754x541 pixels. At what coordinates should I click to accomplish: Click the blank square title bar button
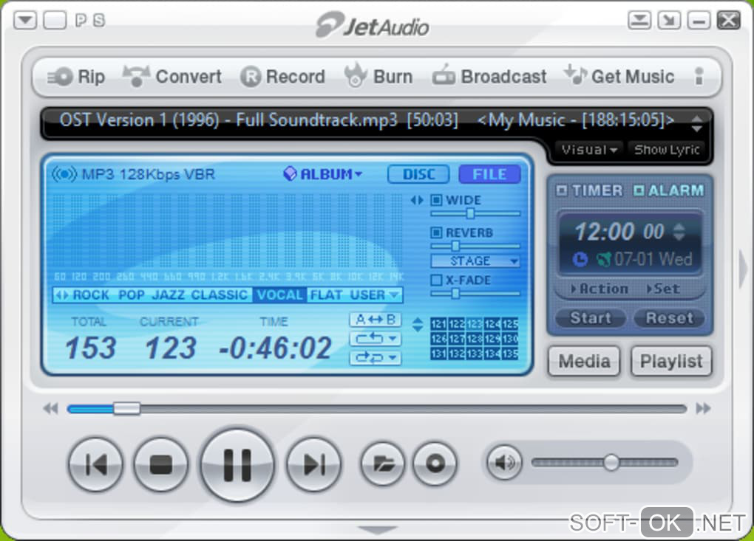(55, 21)
